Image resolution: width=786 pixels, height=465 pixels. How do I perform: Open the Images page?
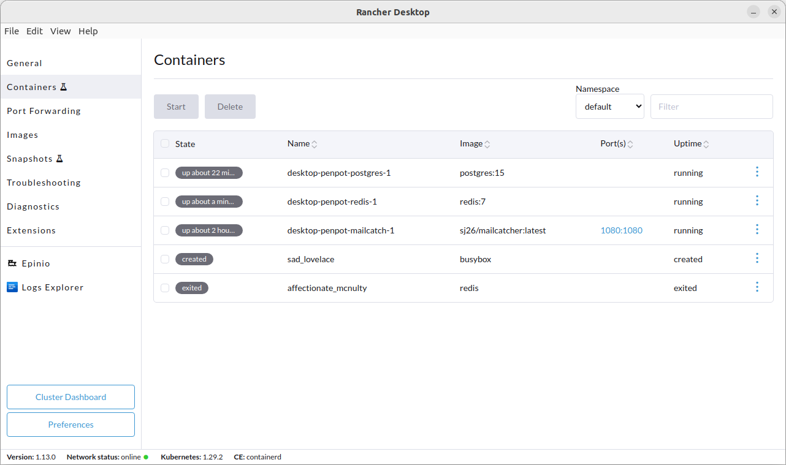pos(71,135)
